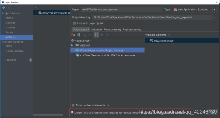
Task: Click the WEB-INF folder icon
Action: pos(77,45)
